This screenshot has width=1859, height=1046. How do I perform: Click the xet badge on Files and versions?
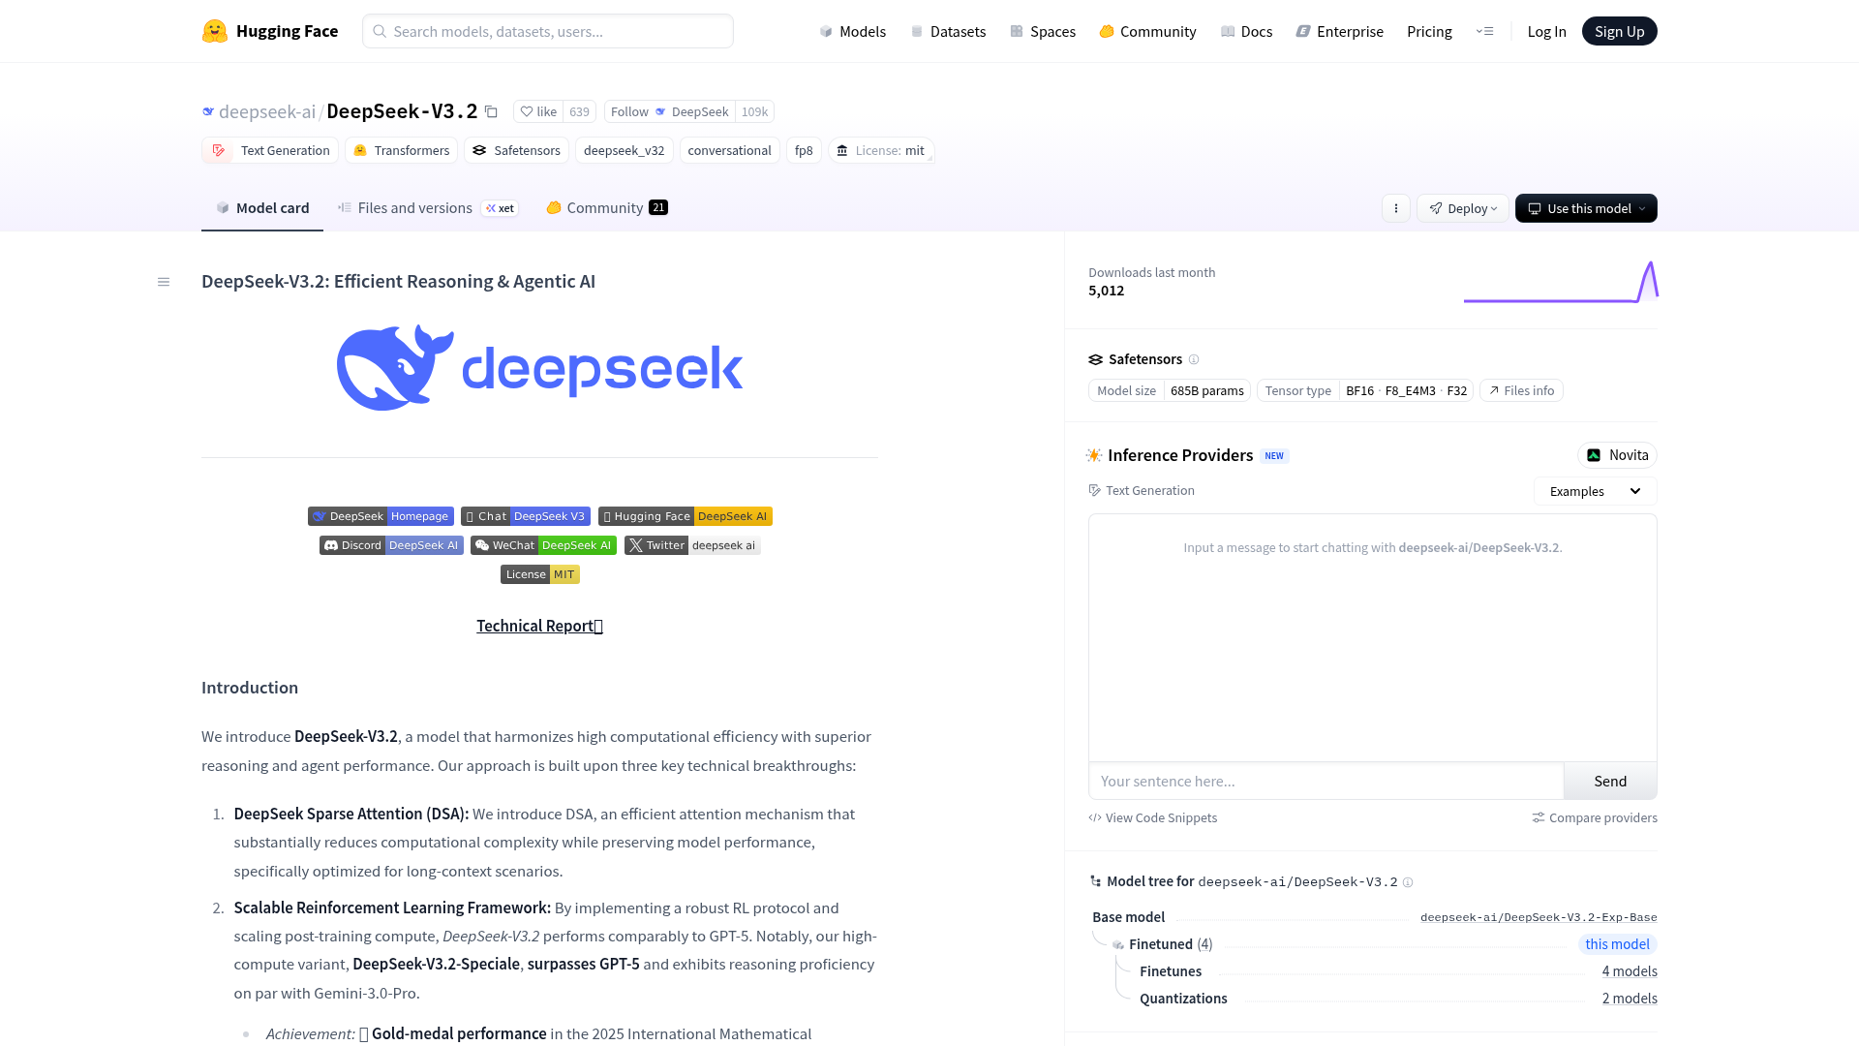[x=500, y=208]
